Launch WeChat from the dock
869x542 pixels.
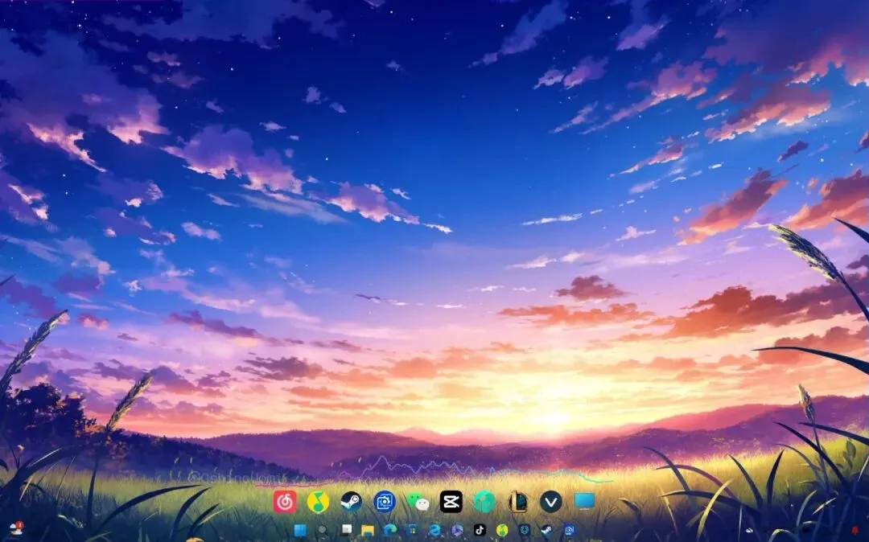[418, 502]
